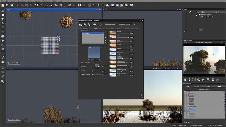226x127 pixels.
Task: Click the Height value input field
Action: click(x=131, y=37)
